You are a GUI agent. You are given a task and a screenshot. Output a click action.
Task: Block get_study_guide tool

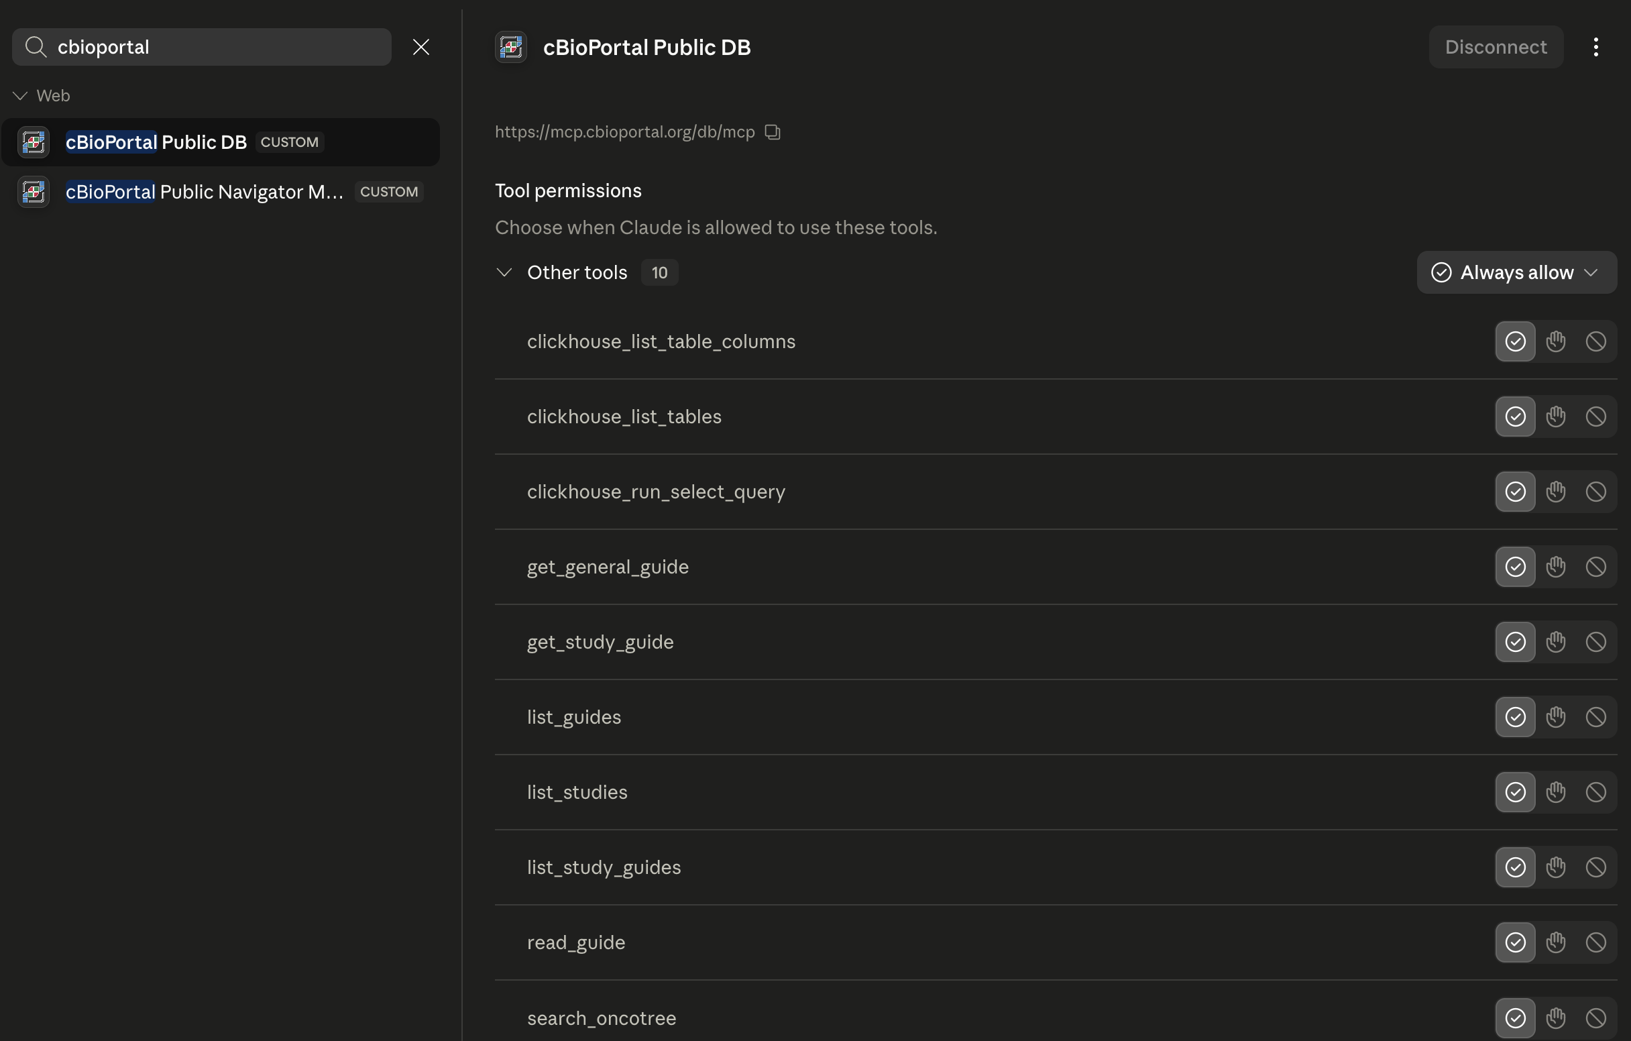tap(1595, 642)
